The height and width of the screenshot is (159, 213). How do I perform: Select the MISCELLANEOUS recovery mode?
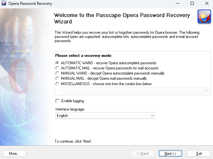point(57,84)
